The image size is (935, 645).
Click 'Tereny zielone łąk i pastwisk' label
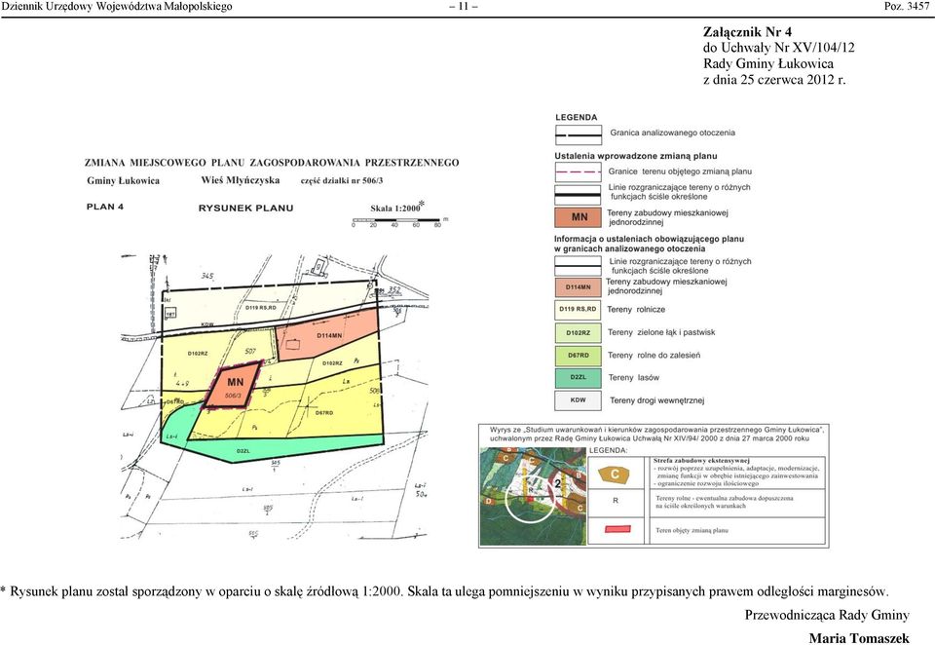click(661, 332)
